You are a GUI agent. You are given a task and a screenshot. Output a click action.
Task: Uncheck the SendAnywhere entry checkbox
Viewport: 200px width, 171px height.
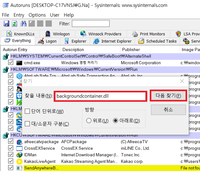coord(11,168)
